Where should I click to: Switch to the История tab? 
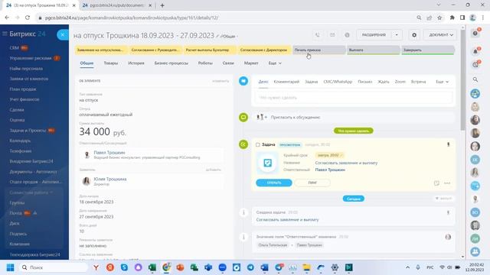(136, 63)
